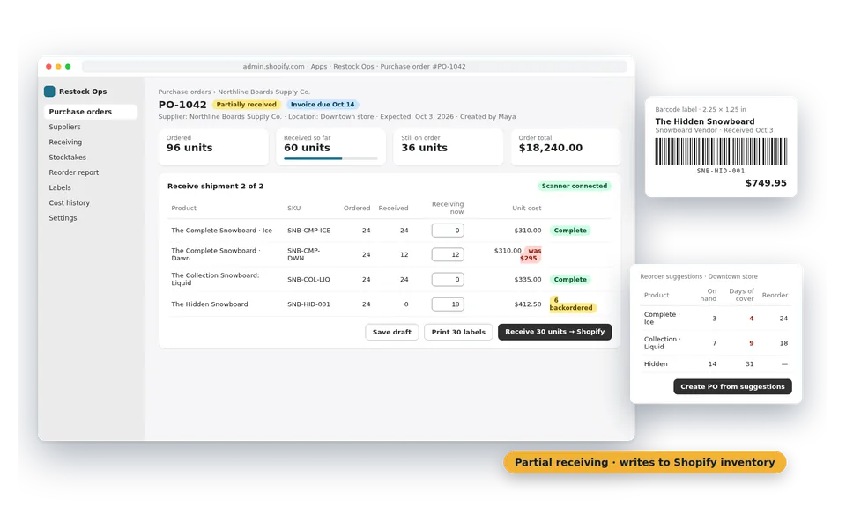The image size is (846, 528).
Task: Click Receiving now field for Complete Snowboard Dawn
Action: click(x=448, y=254)
